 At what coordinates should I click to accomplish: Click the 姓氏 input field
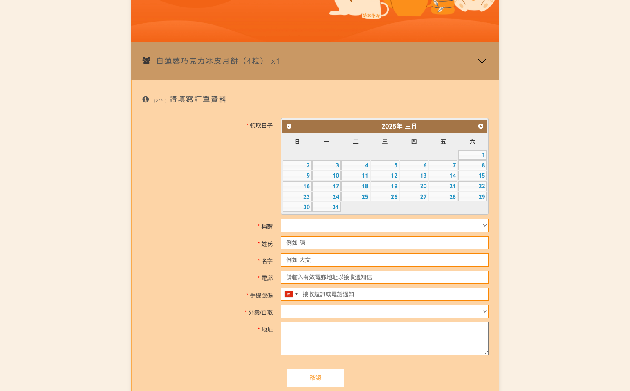pyautogui.click(x=385, y=243)
